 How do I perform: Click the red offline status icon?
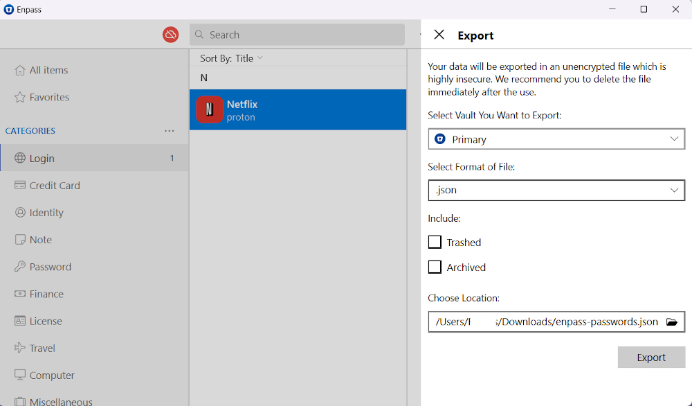[x=170, y=34]
